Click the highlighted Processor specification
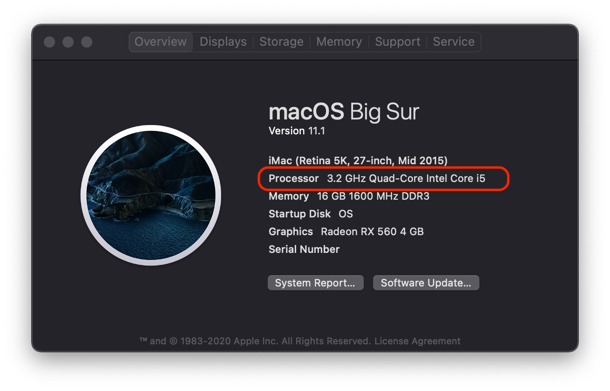 click(x=383, y=178)
